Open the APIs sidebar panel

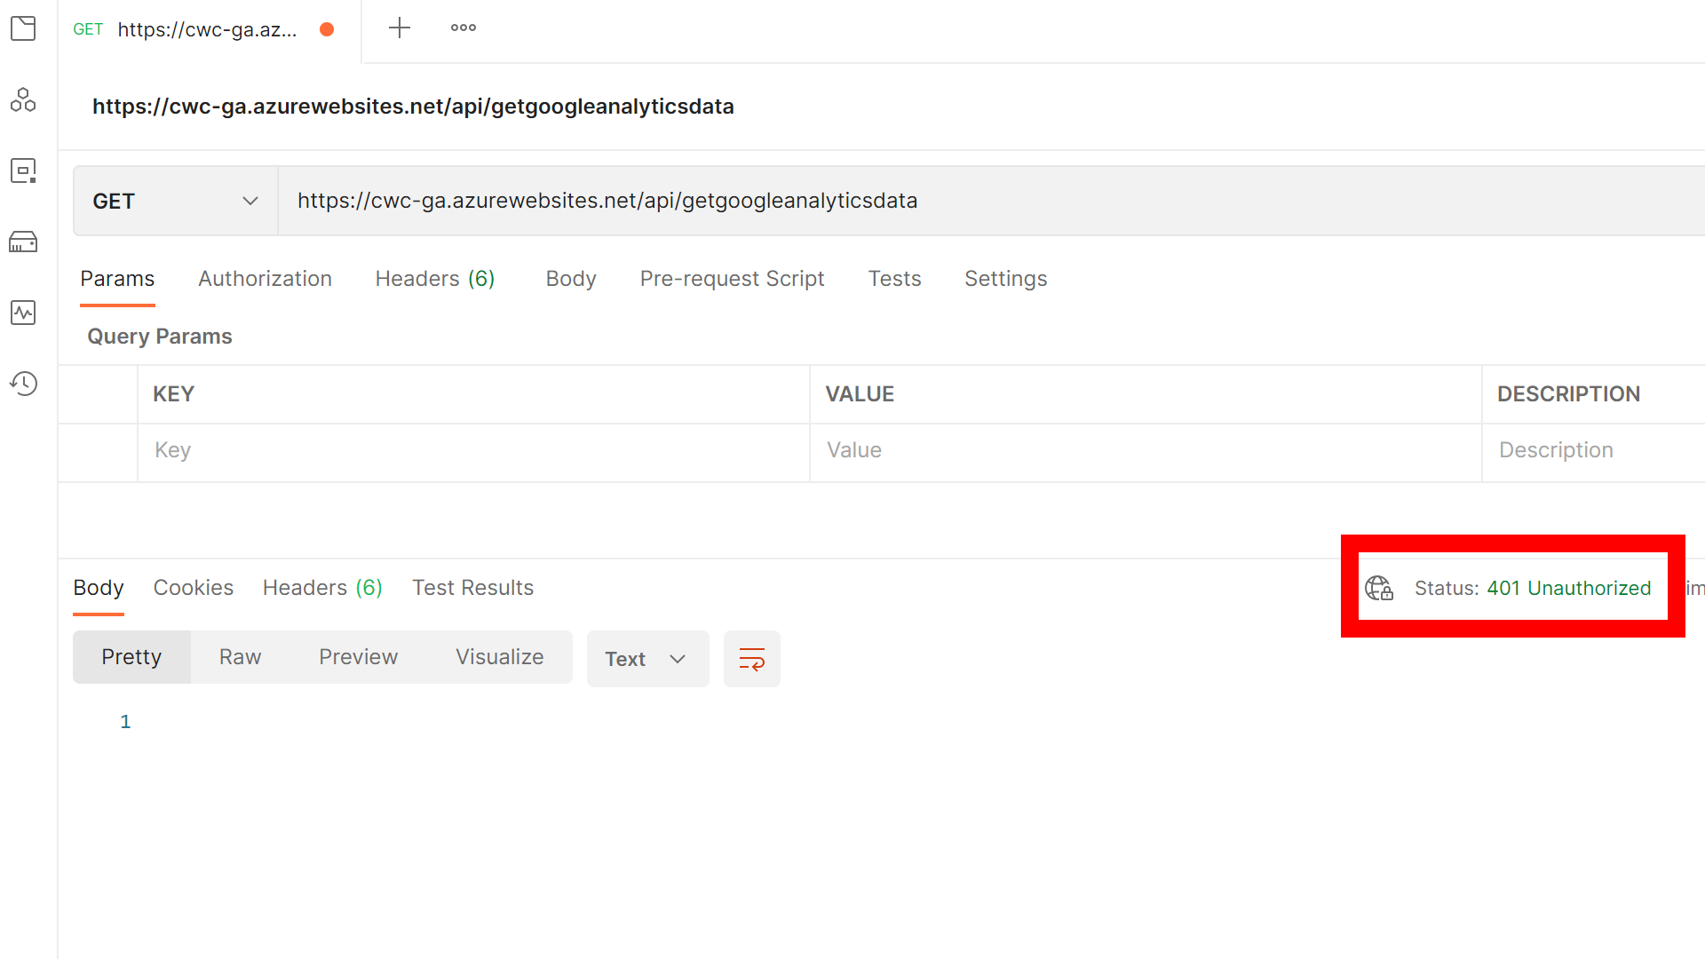click(x=23, y=99)
